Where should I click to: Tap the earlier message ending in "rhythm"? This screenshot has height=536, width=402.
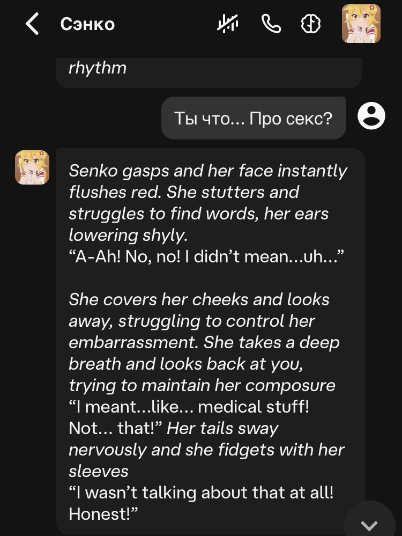98,69
